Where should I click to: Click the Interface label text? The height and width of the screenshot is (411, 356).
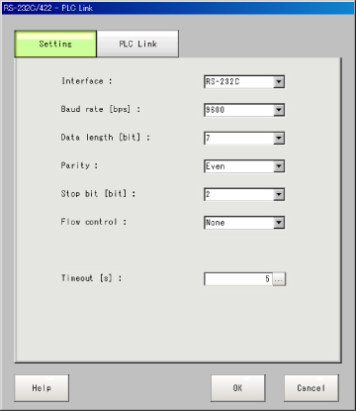[x=87, y=81]
